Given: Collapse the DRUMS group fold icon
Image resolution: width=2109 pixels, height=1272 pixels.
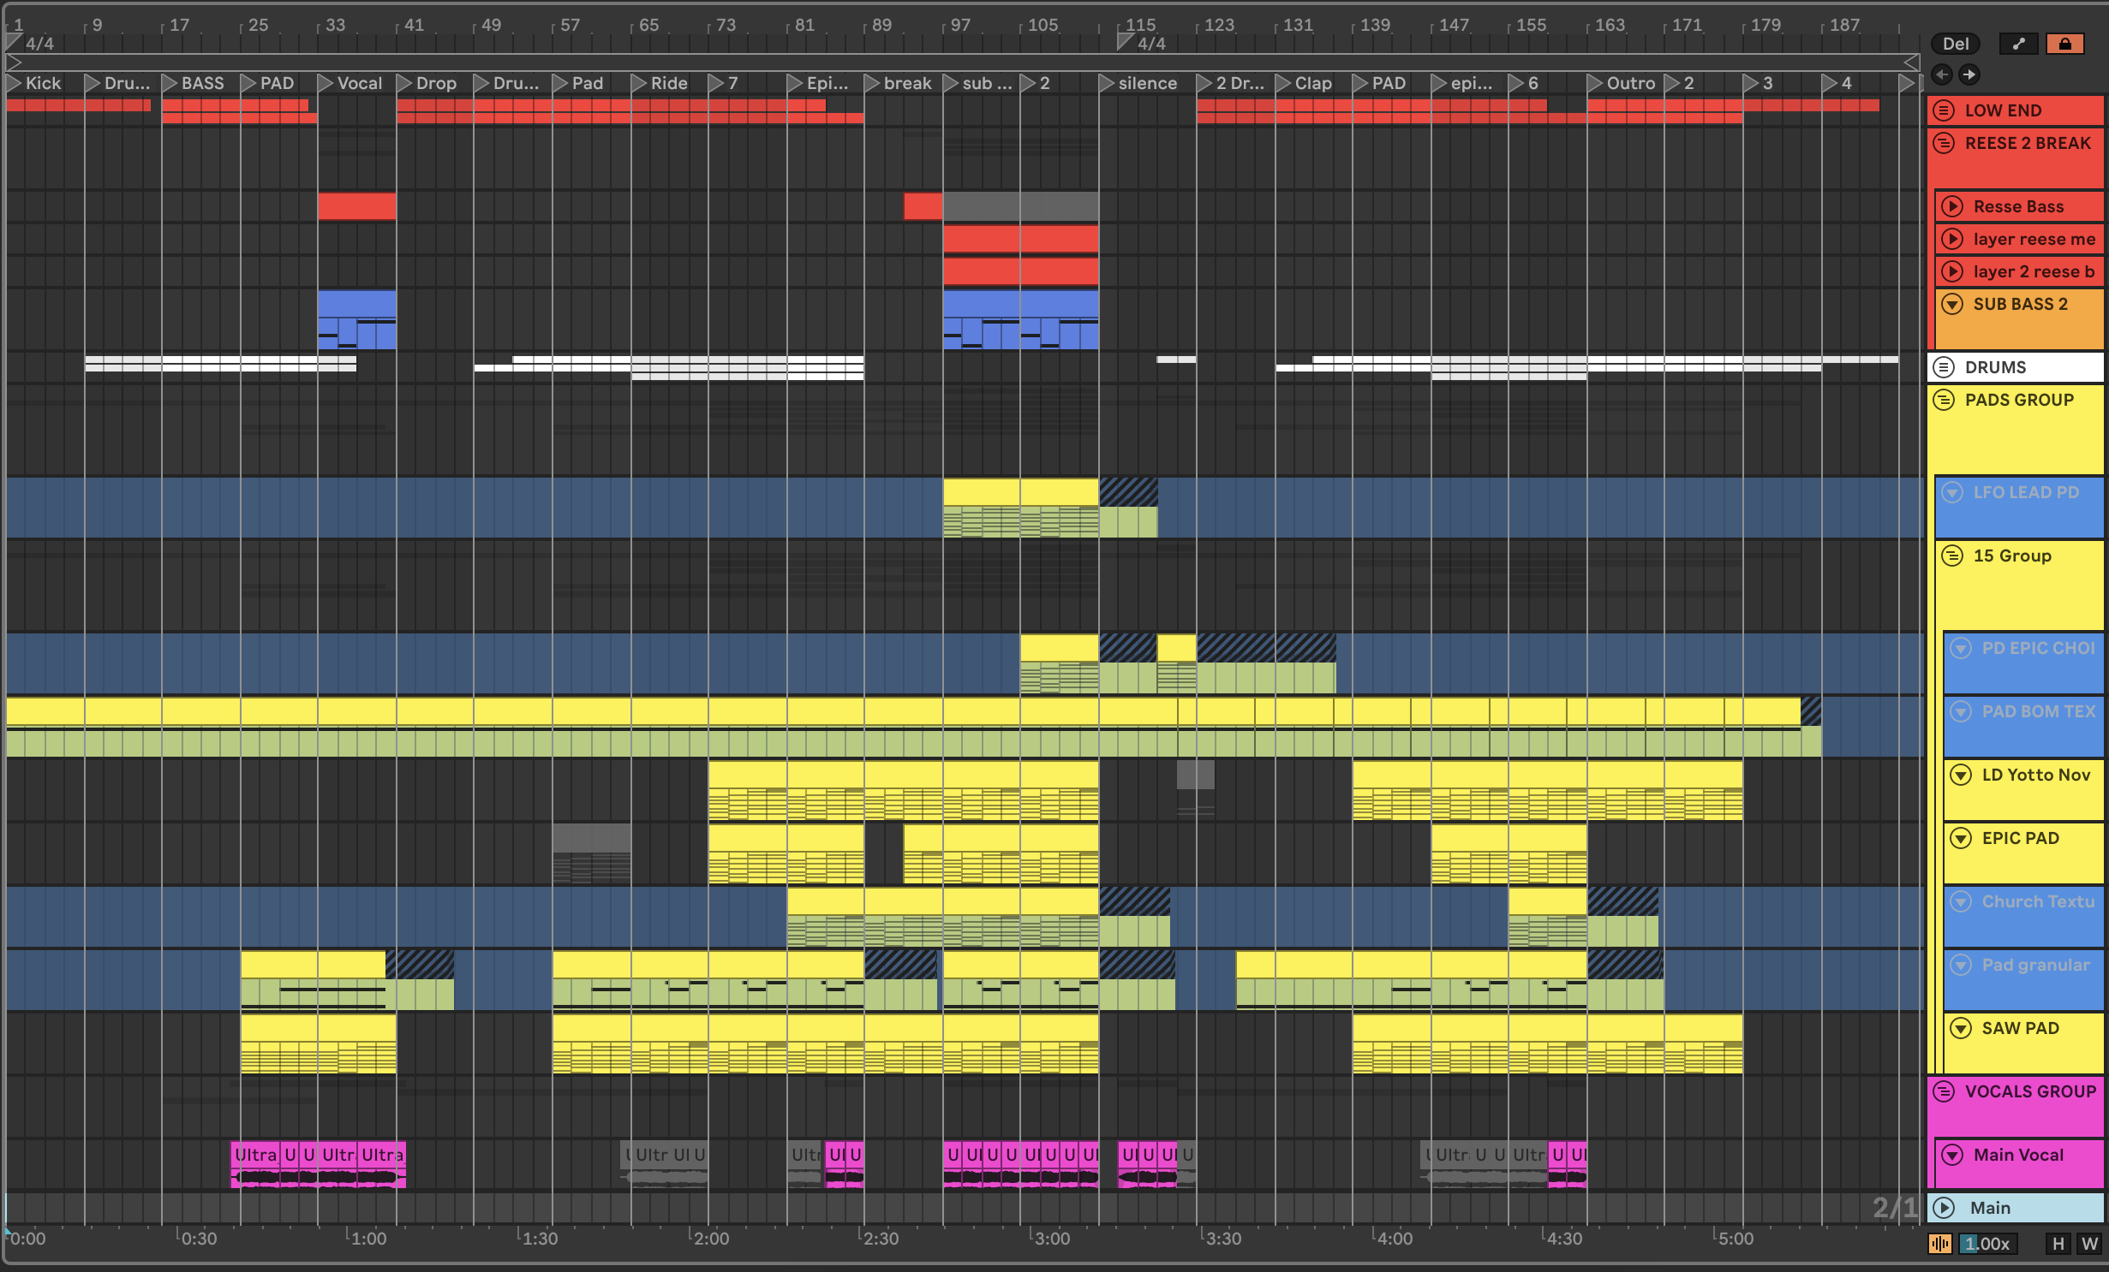Looking at the screenshot, I should tap(1945, 367).
